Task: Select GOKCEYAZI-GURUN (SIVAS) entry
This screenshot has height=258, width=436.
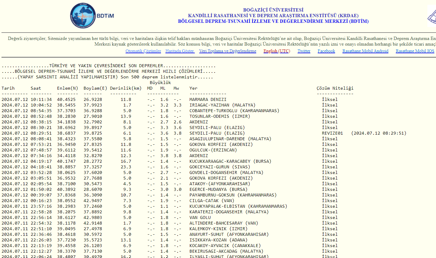Action: point(220,167)
